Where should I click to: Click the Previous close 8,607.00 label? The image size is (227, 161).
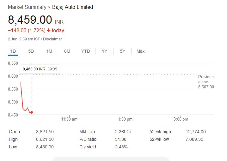click(x=206, y=82)
